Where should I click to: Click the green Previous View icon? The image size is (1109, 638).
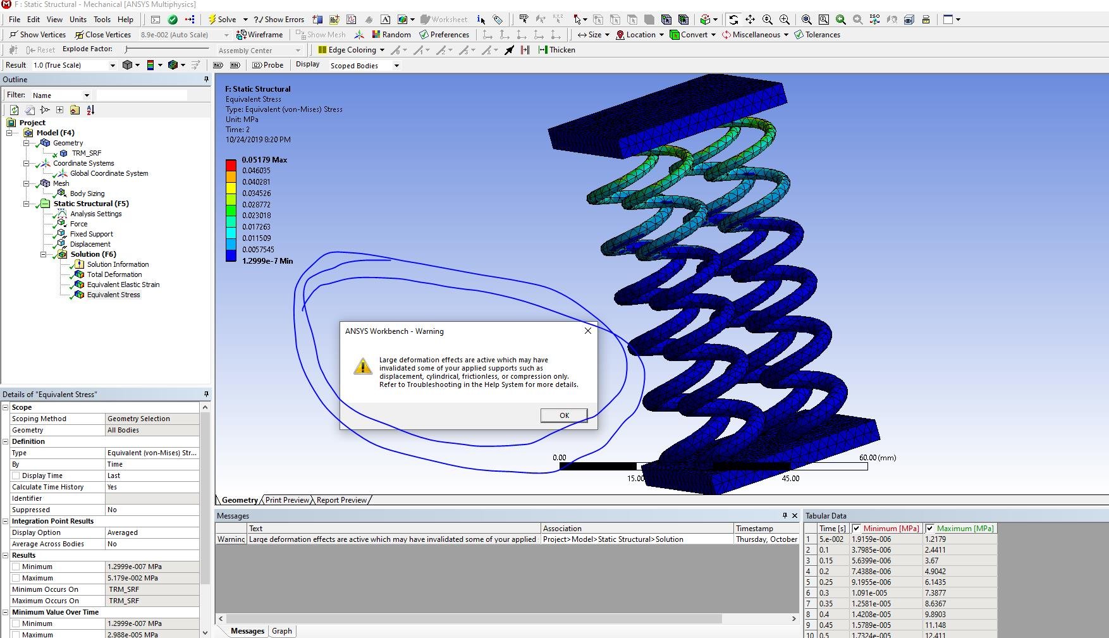tap(841, 20)
